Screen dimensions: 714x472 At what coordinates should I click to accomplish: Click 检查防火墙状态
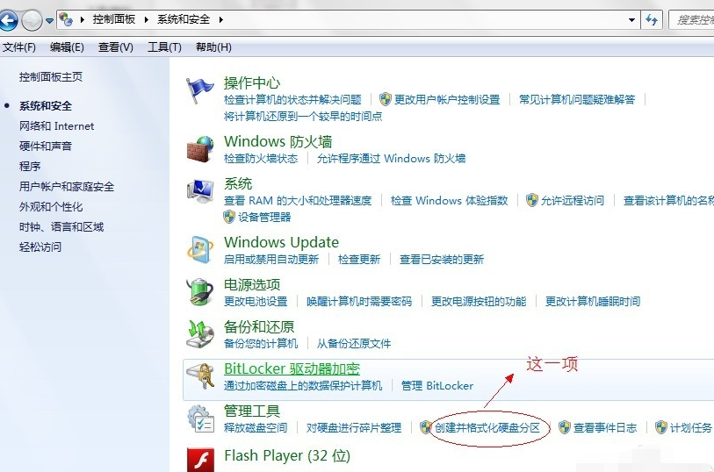(x=261, y=158)
